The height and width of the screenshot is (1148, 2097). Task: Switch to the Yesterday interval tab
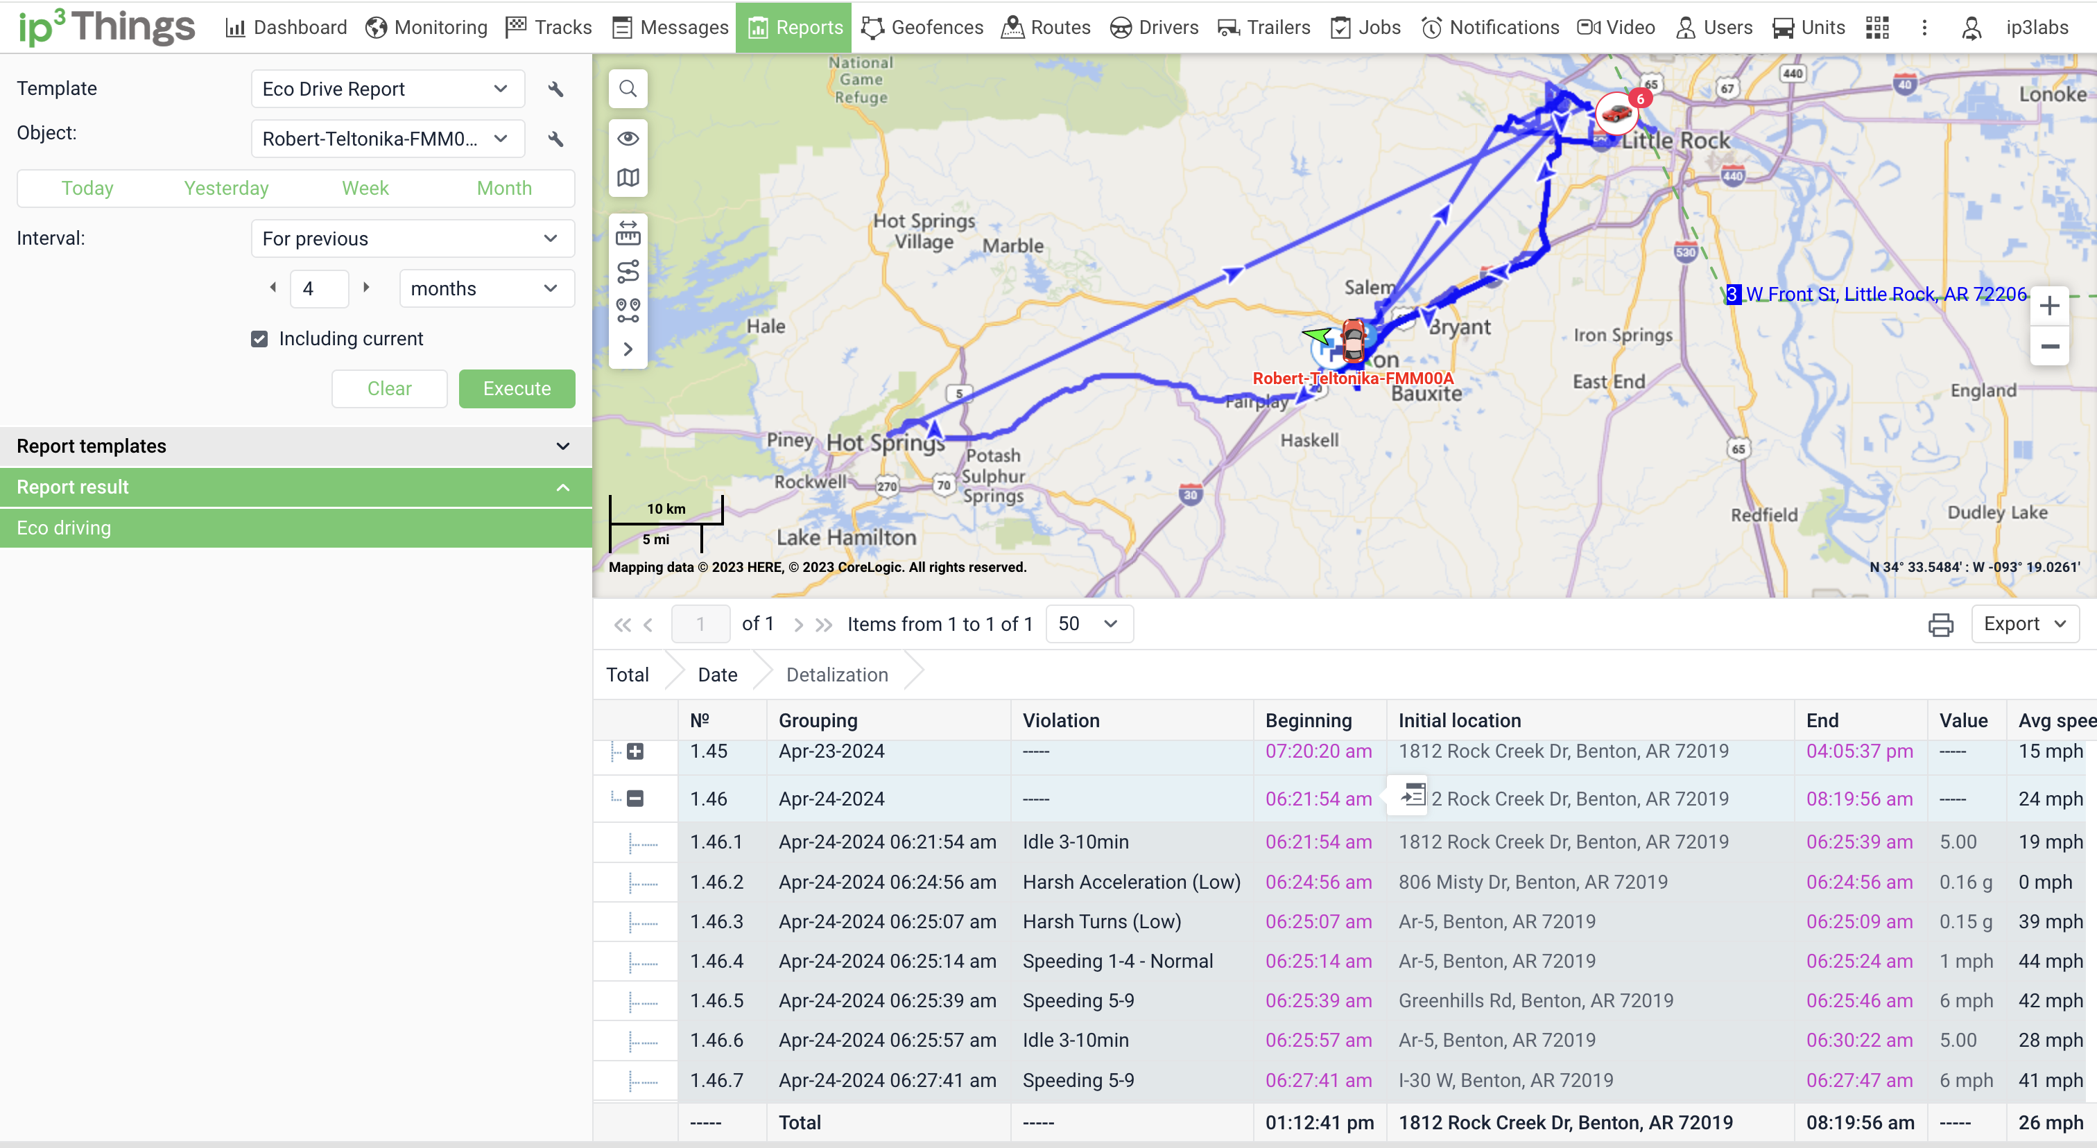tap(225, 189)
